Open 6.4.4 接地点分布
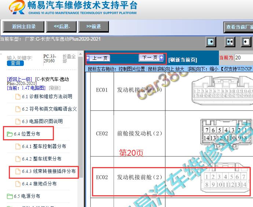This screenshot has width=253, height=207. pos(39,184)
